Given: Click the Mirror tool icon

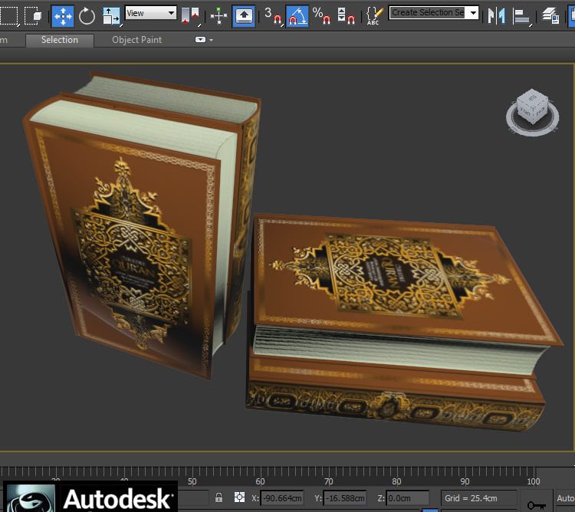Looking at the screenshot, I should tap(497, 15).
